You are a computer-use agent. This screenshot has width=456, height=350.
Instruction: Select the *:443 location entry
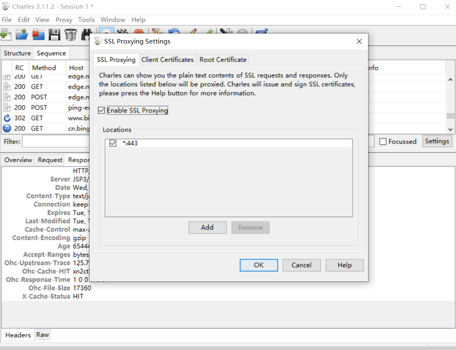tap(229, 143)
